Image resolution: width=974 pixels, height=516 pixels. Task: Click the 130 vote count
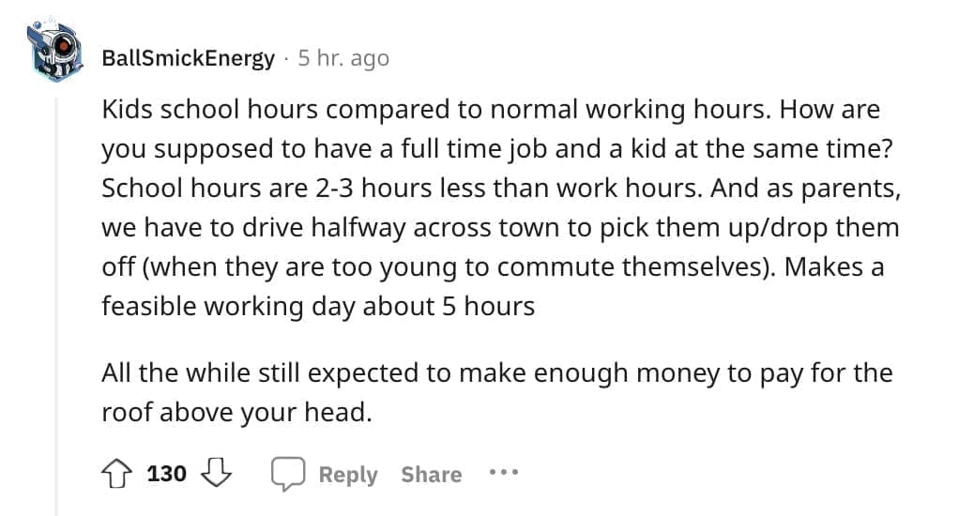(167, 474)
